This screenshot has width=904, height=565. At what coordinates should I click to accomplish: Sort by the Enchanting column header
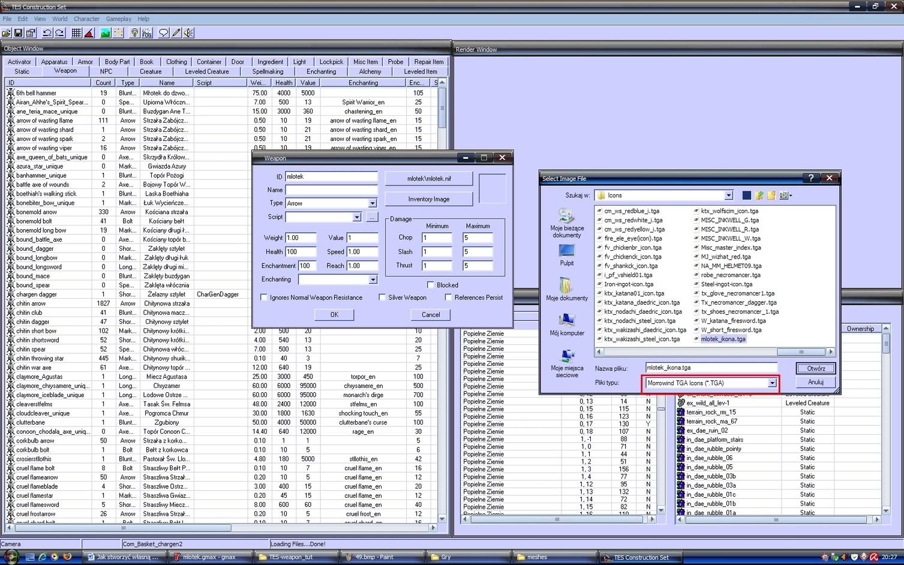tap(363, 83)
